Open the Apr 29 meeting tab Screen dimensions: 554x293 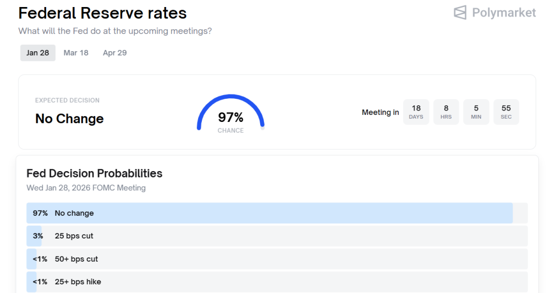(115, 53)
